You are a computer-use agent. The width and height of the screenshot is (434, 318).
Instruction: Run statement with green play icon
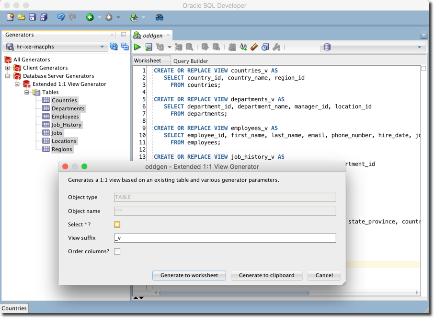click(x=137, y=47)
